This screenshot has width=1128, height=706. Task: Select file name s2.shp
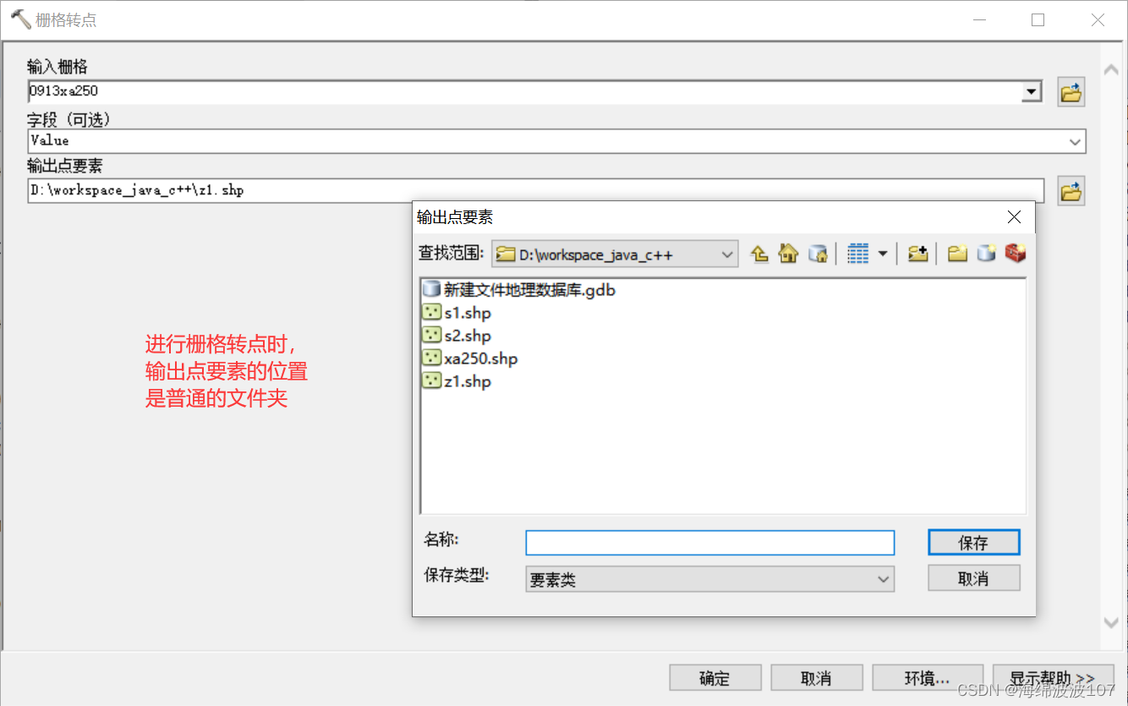pyautogui.click(x=468, y=336)
